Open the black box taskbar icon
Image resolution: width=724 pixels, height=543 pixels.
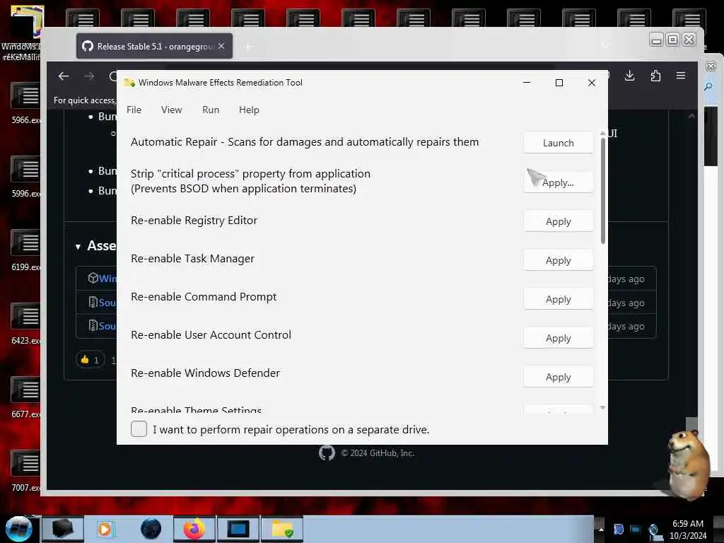(x=63, y=529)
